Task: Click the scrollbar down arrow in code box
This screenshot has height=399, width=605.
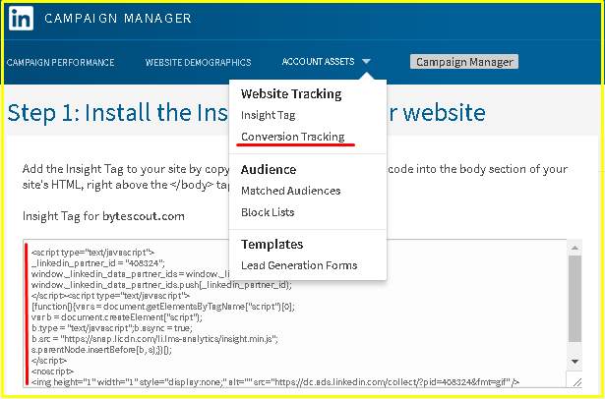Action: [x=575, y=362]
